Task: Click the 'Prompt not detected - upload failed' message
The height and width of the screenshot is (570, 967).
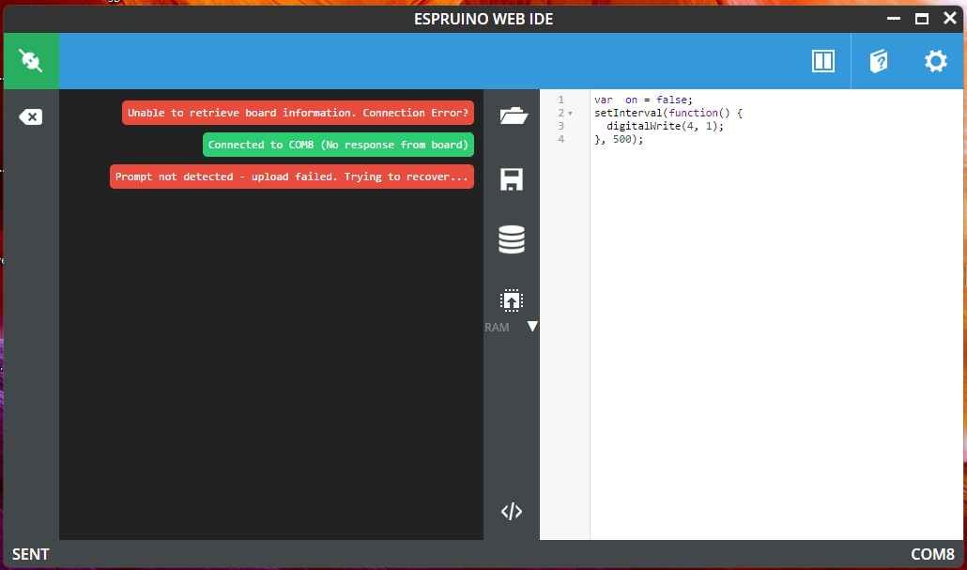Action: click(x=292, y=177)
